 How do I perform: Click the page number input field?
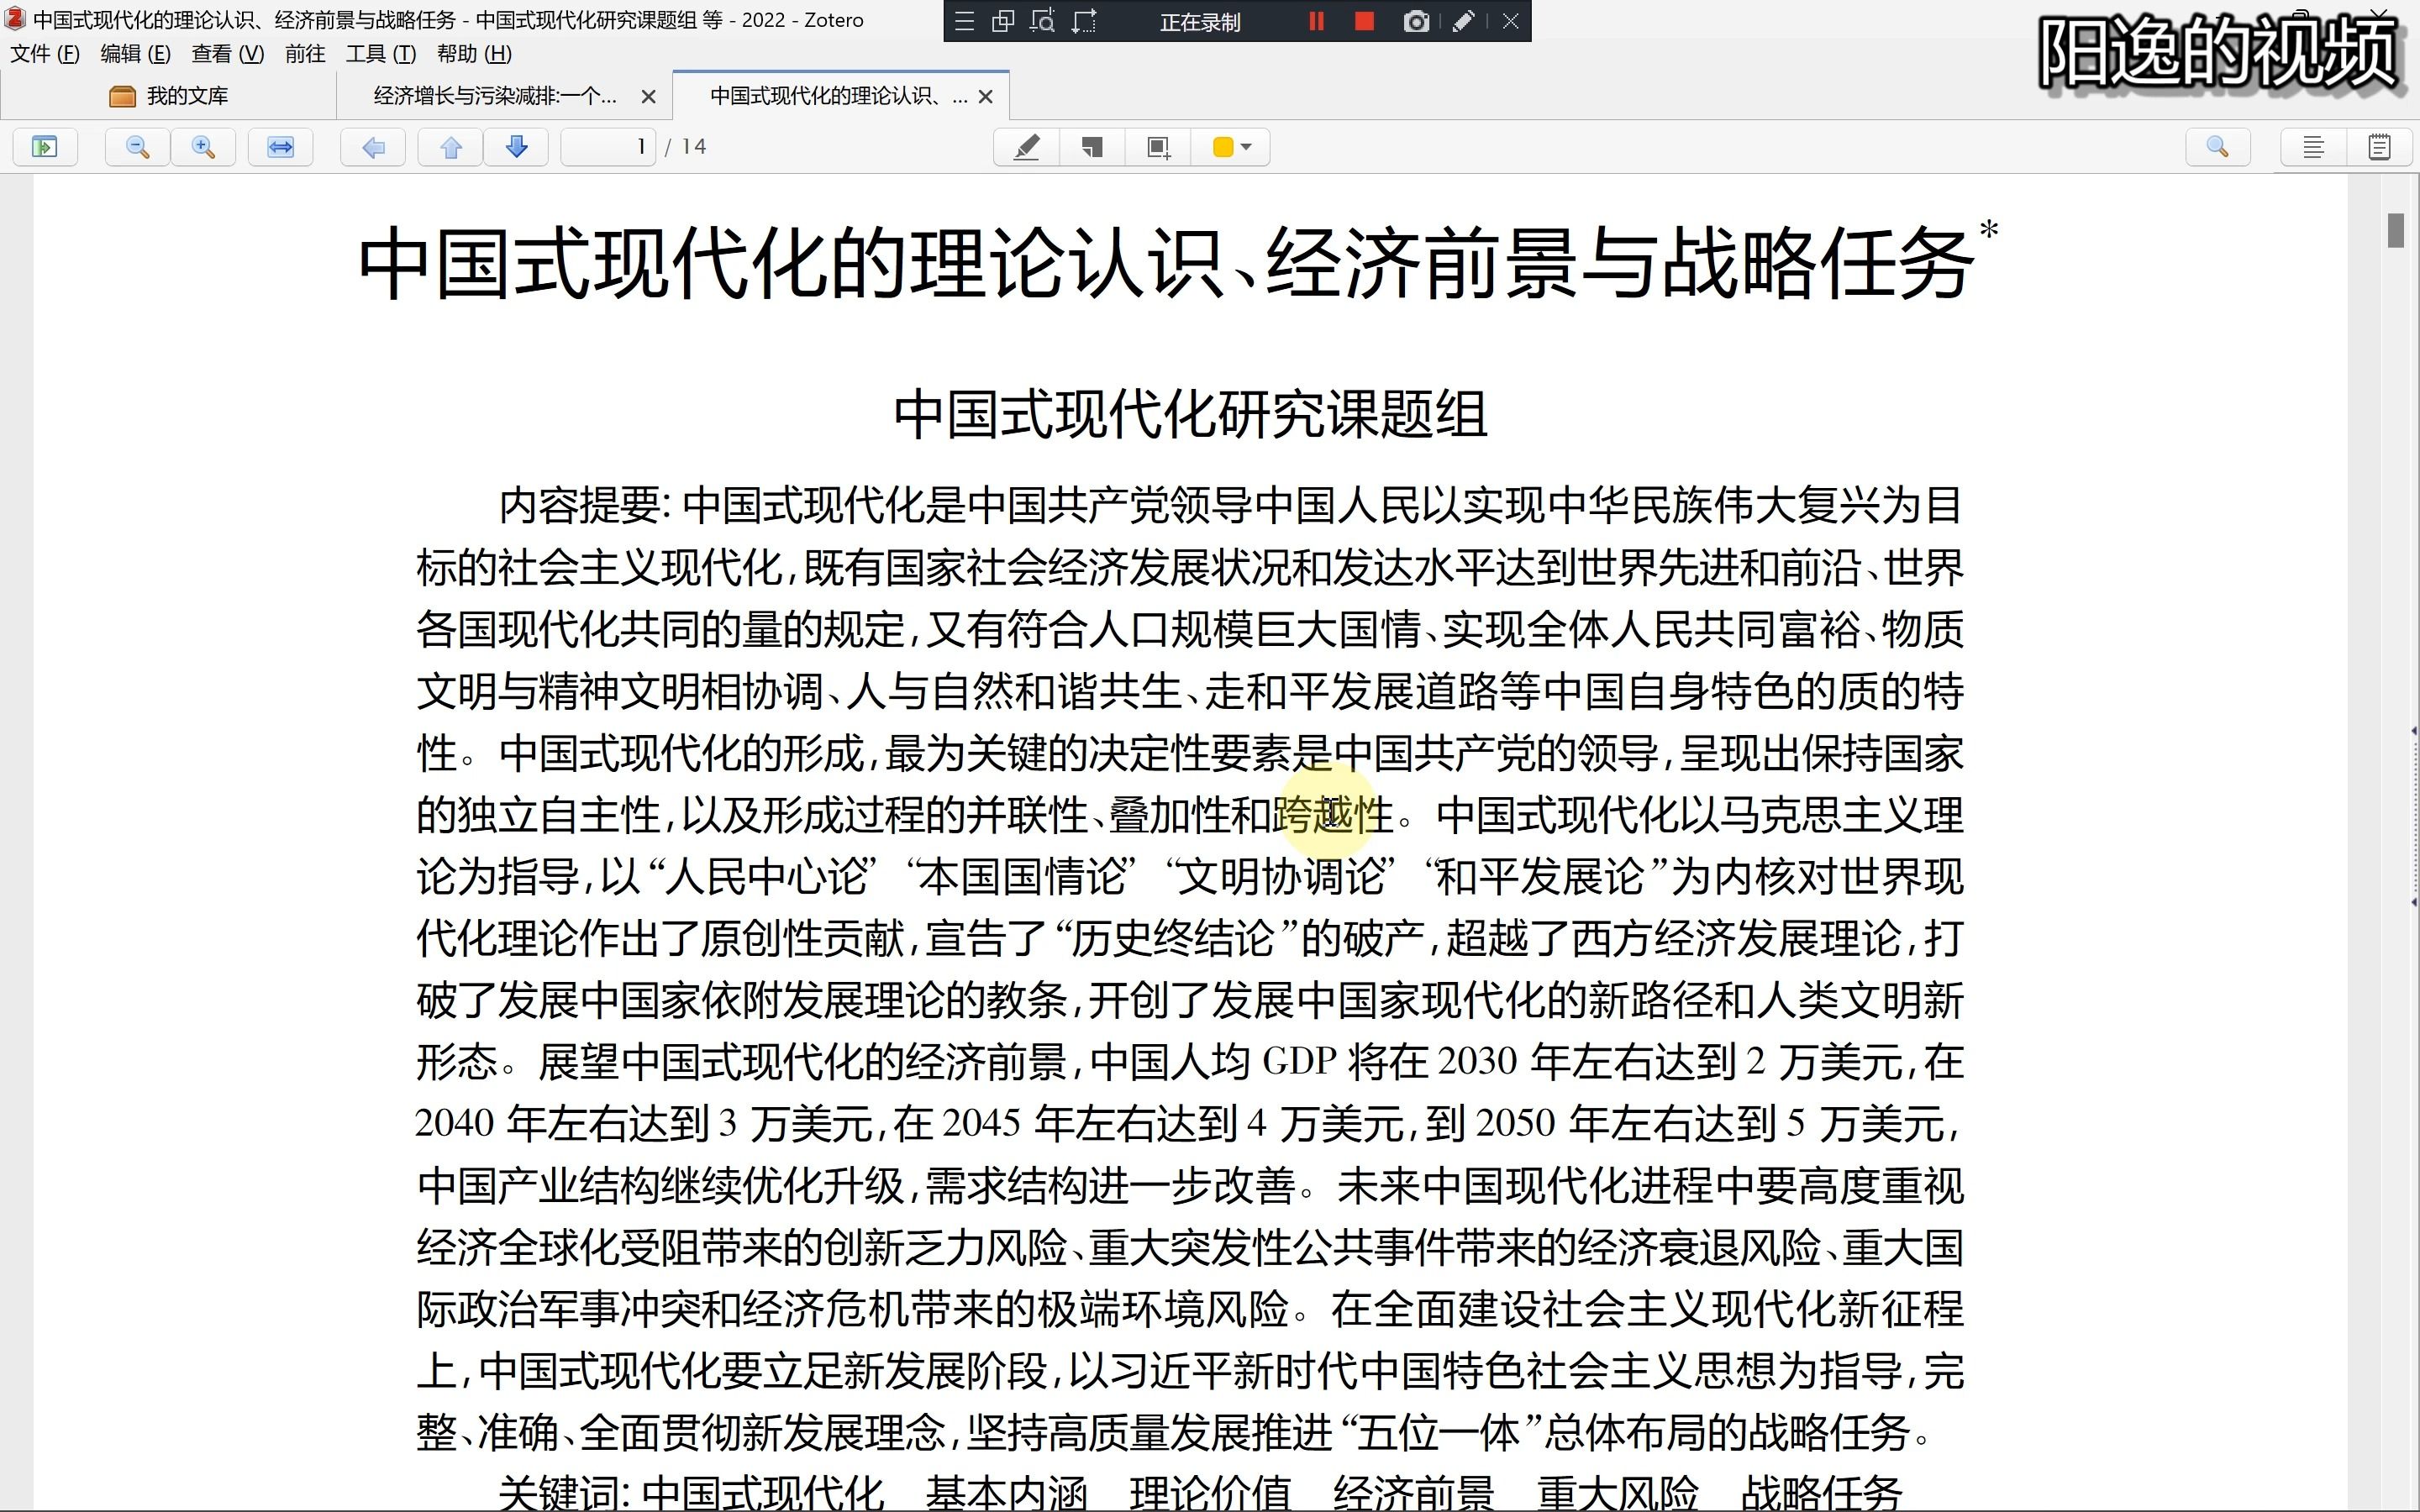click(609, 147)
